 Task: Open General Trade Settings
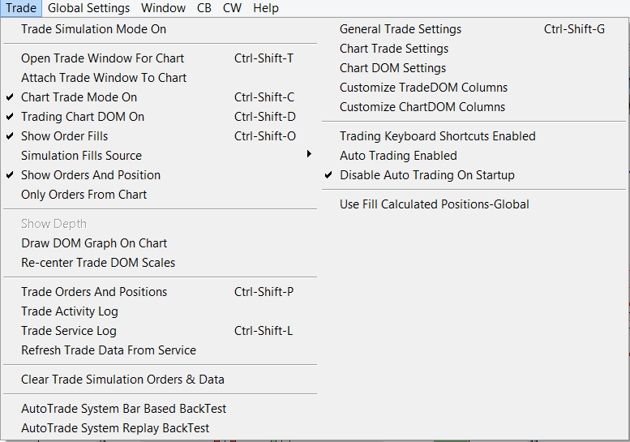pyautogui.click(x=401, y=29)
